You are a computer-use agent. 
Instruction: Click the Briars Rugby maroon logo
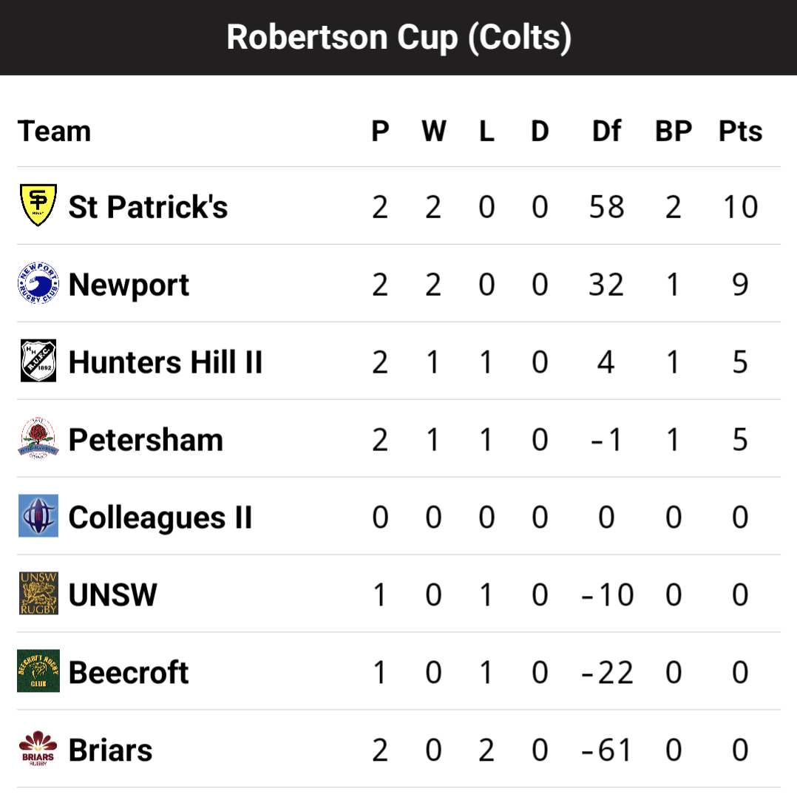38,748
